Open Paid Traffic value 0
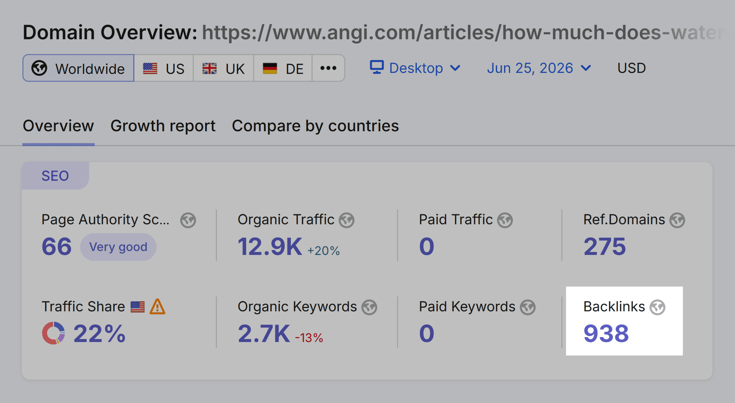 coord(427,246)
